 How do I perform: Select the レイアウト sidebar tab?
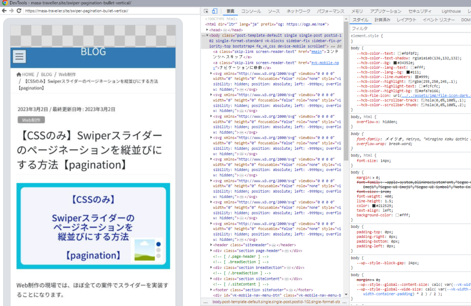[407, 20]
